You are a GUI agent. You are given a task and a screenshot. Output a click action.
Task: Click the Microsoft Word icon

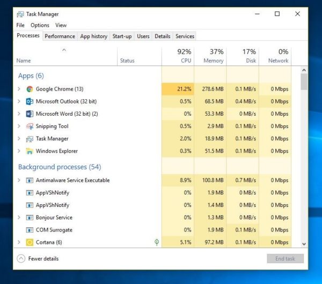(30, 114)
